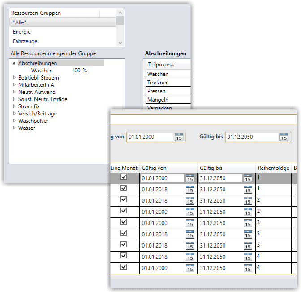Open Gültig bis calendar for 01.01.2018 Reihenfolge 1 row
301x292 pixels.
coord(248,190)
